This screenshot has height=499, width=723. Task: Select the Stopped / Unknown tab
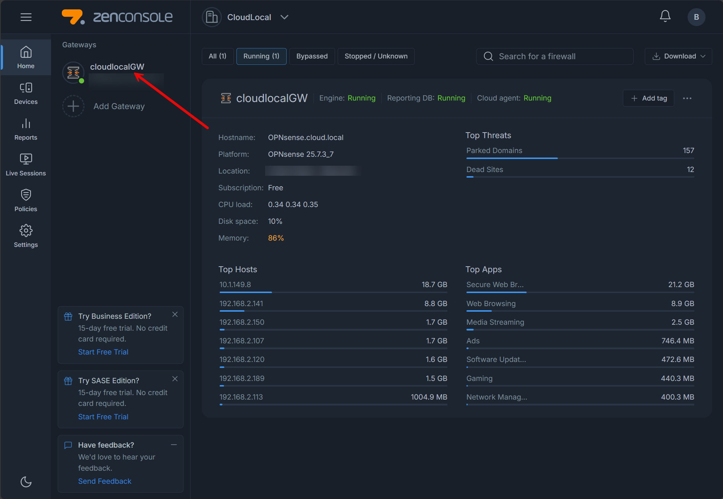tap(376, 56)
